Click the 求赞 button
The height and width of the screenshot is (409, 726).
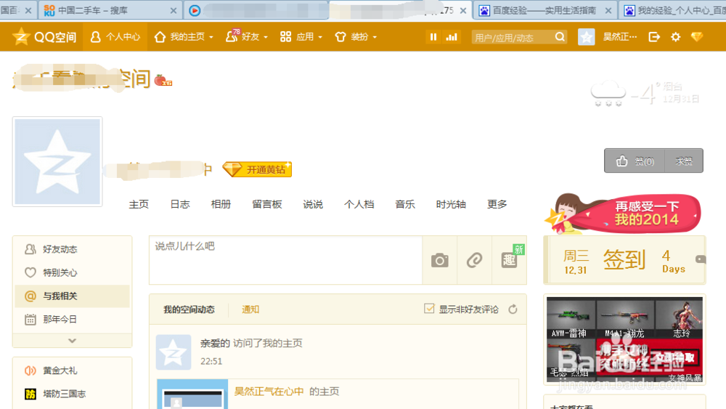pos(684,161)
